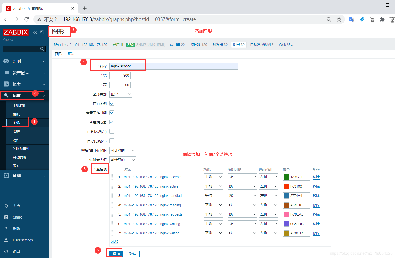This screenshot has height=258, width=395.
Task: Open 功能 dropdown for nginx.accepts
Action: coord(213,177)
